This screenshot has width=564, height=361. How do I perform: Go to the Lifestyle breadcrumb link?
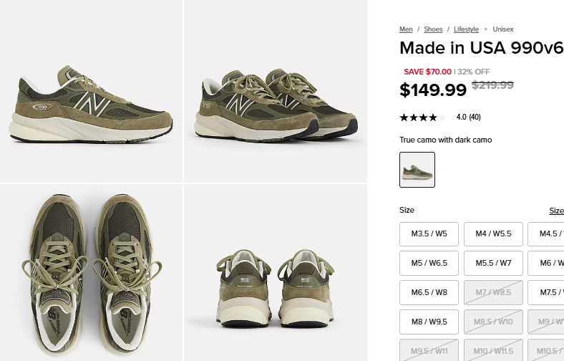(466, 29)
